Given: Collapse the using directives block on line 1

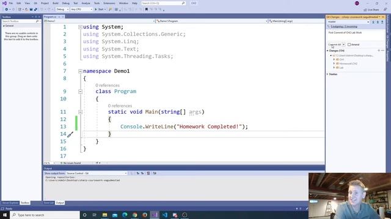Looking at the screenshot, I should [80, 27].
